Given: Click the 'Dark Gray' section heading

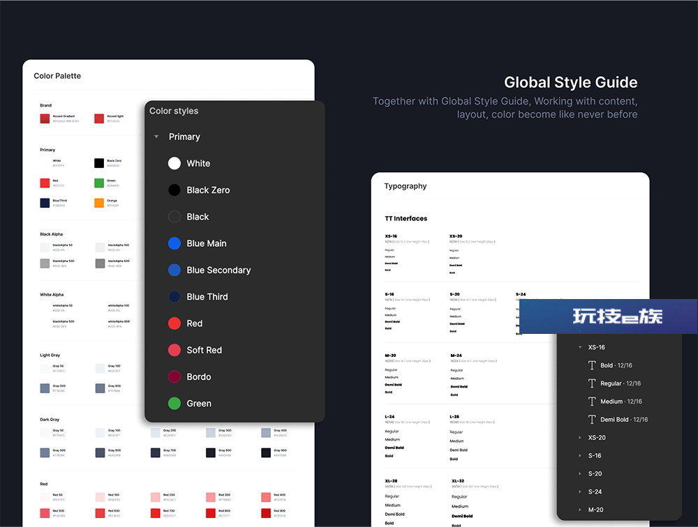Looking at the screenshot, I should pos(50,420).
